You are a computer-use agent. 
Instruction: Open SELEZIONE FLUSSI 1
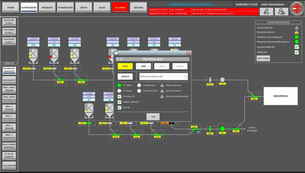tap(9, 22)
